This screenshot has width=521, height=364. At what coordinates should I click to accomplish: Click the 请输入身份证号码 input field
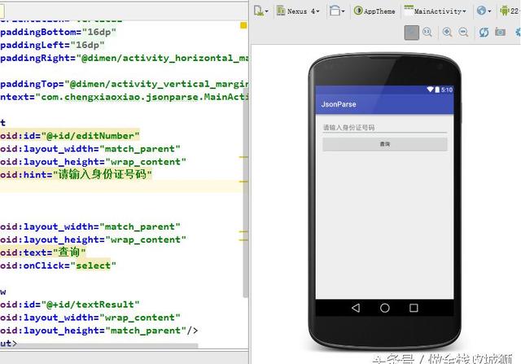(x=384, y=127)
